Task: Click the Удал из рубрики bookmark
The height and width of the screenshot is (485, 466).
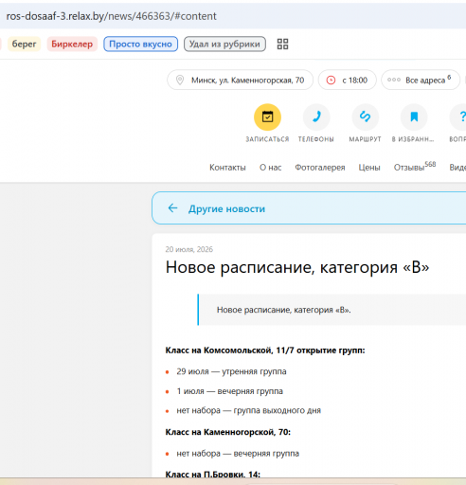Action: [x=224, y=44]
